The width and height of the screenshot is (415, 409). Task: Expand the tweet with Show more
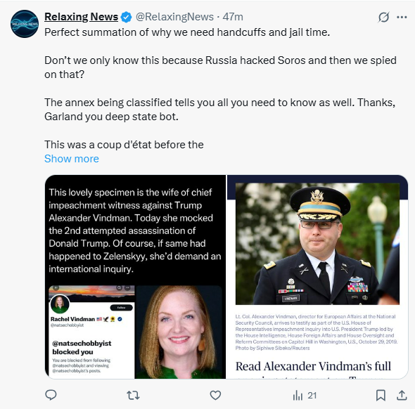pos(72,159)
